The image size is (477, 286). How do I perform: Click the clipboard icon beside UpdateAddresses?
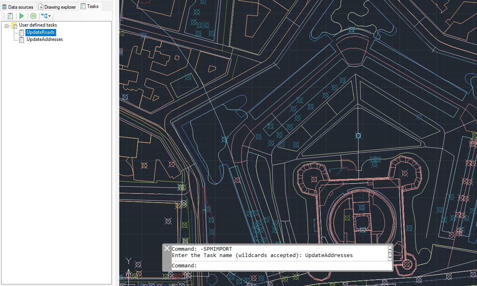pyautogui.click(x=21, y=39)
